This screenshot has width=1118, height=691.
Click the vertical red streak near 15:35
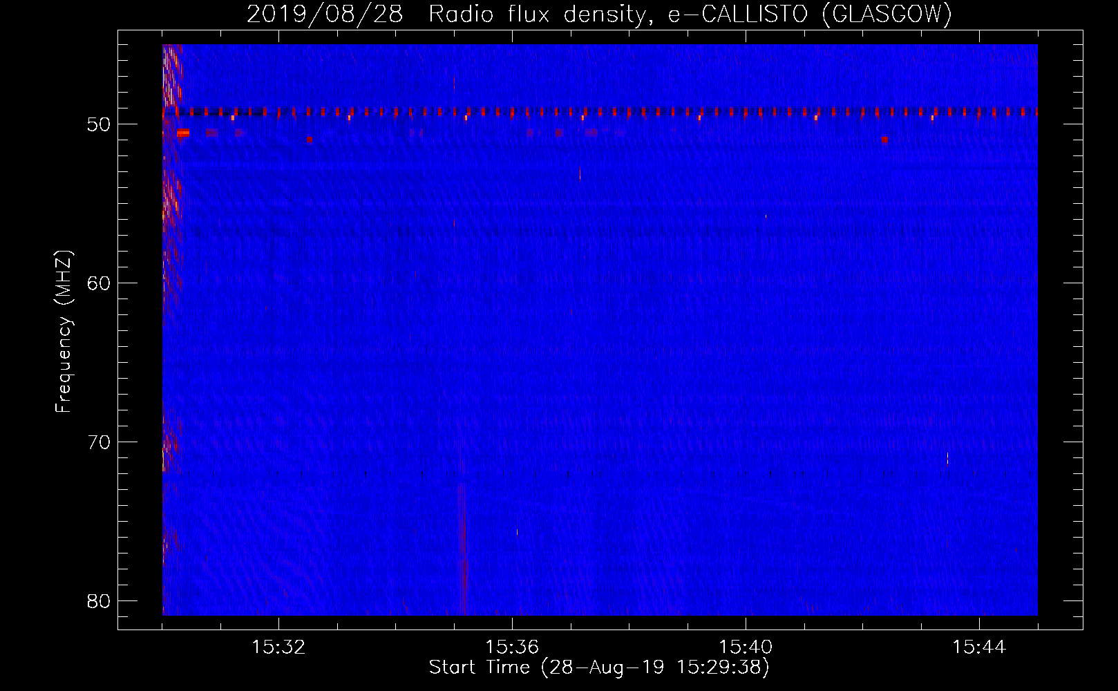coord(462,549)
